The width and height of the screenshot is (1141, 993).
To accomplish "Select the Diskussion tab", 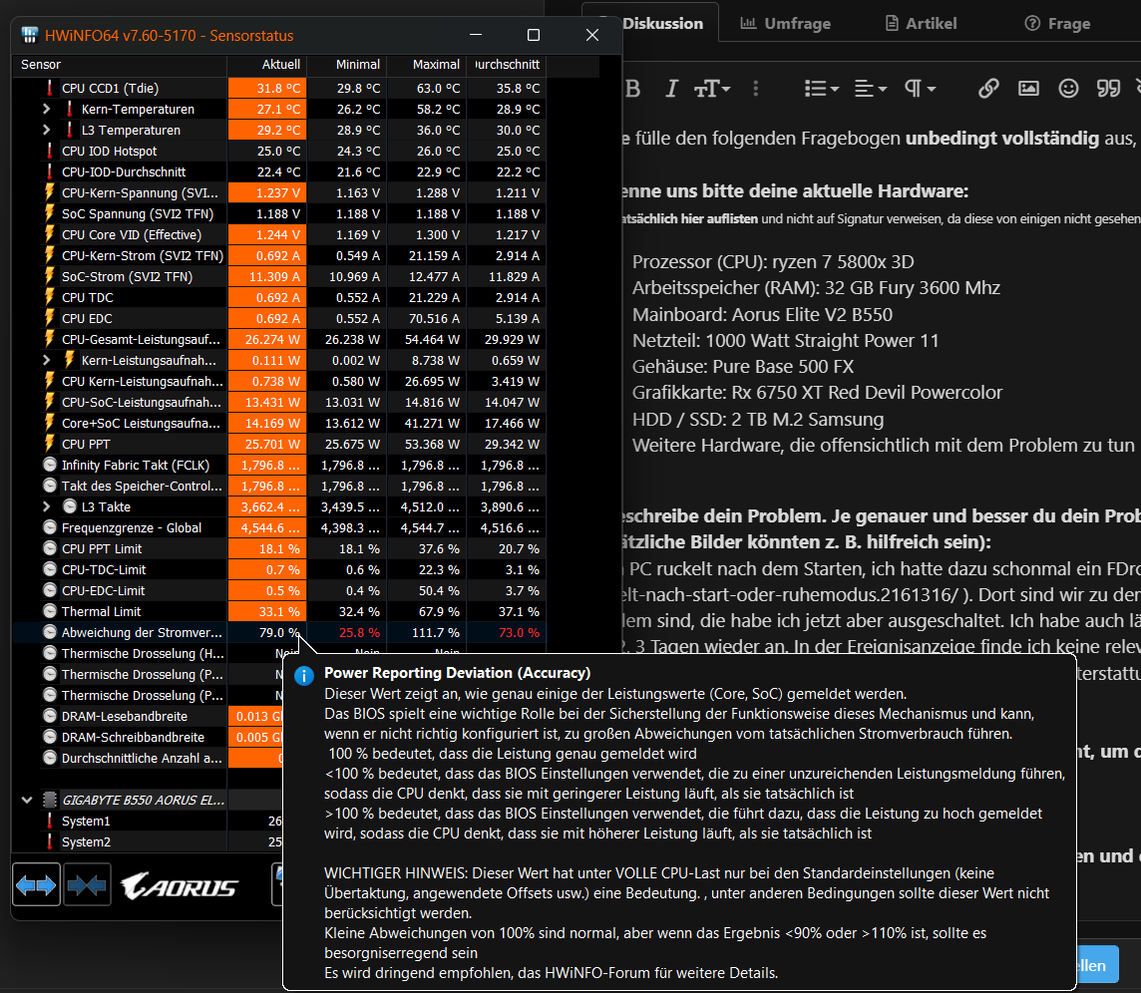I will (662, 23).
